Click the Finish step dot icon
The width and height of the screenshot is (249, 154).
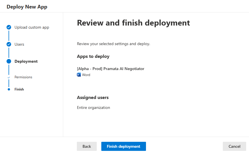pos(9,89)
